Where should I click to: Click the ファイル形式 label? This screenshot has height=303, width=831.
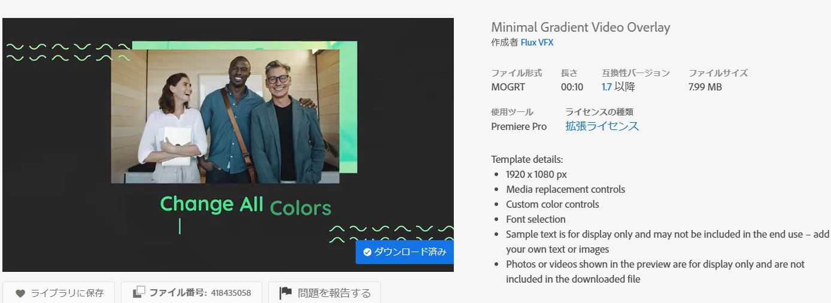click(x=516, y=73)
